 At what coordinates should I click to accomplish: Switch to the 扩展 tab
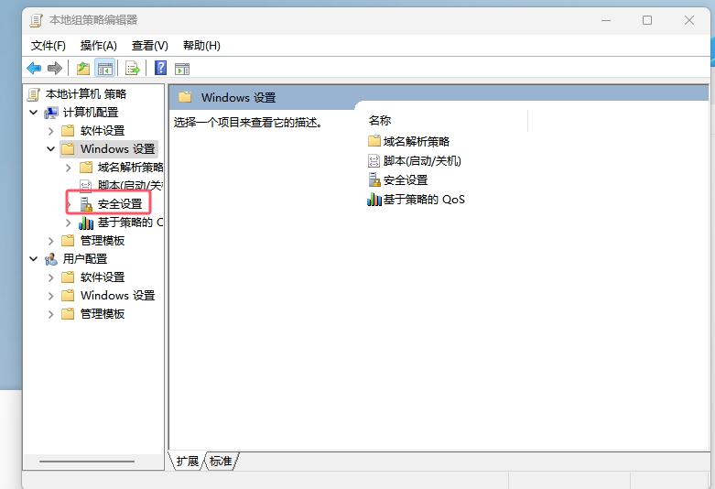coord(188,461)
